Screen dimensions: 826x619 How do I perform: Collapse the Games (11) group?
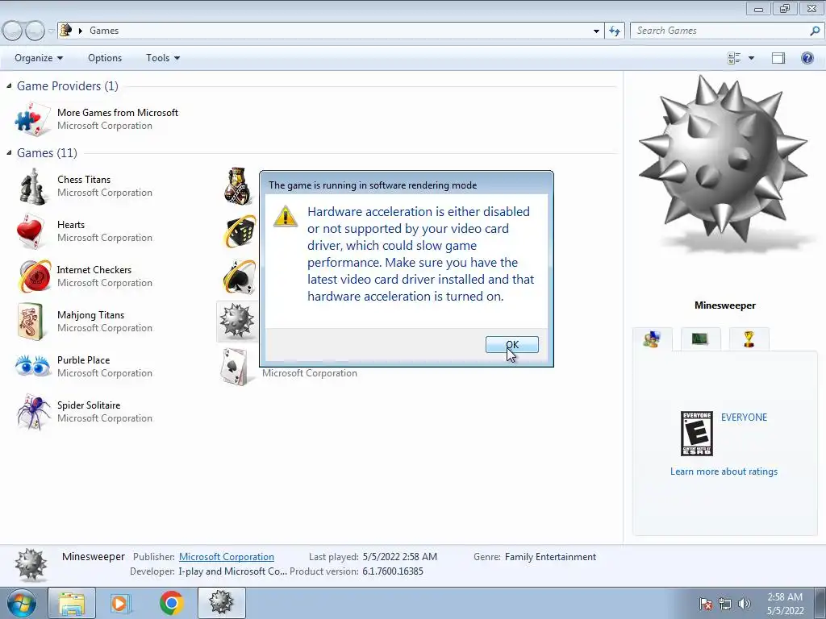point(9,152)
